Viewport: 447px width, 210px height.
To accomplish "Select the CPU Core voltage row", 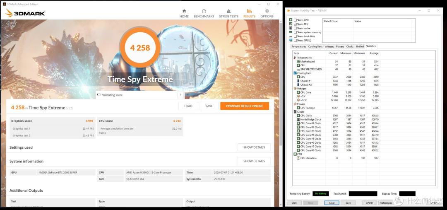I will pos(336,92).
